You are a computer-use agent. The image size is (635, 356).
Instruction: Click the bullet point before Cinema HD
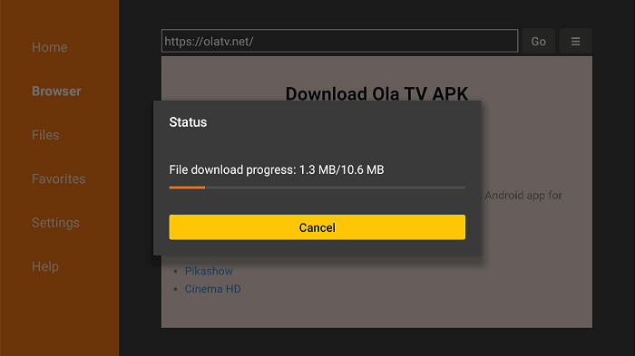coord(175,289)
